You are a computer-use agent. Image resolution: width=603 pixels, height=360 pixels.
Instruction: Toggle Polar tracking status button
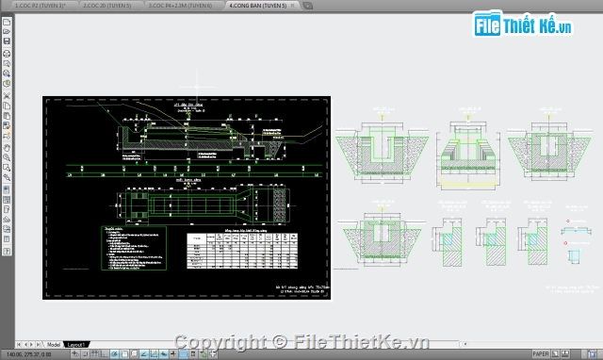114,353
